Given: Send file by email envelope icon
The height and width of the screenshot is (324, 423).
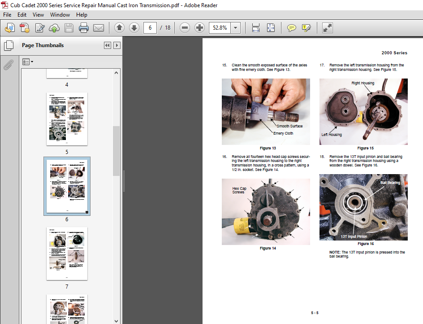Looking at the screenshot, I should pos(99,27).
